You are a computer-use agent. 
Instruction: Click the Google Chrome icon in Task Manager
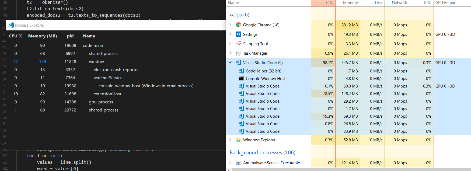click(x=238, y=25)
